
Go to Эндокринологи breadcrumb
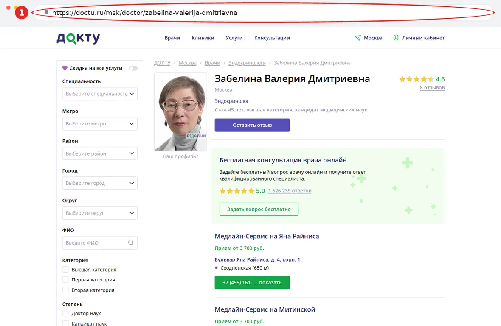pos(247,63)
